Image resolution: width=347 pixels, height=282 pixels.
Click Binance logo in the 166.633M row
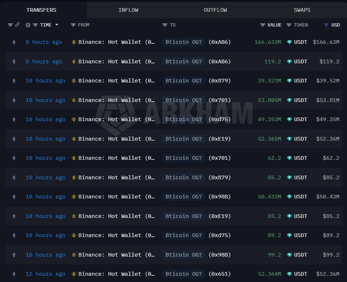click(74, 42)
